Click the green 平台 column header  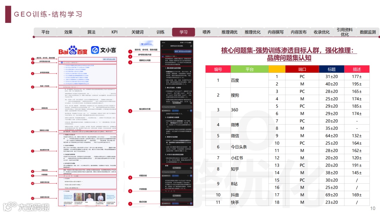click(249, 69)
